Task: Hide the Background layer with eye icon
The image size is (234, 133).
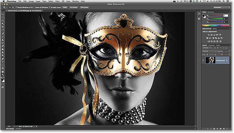Action: click(203, 60)
